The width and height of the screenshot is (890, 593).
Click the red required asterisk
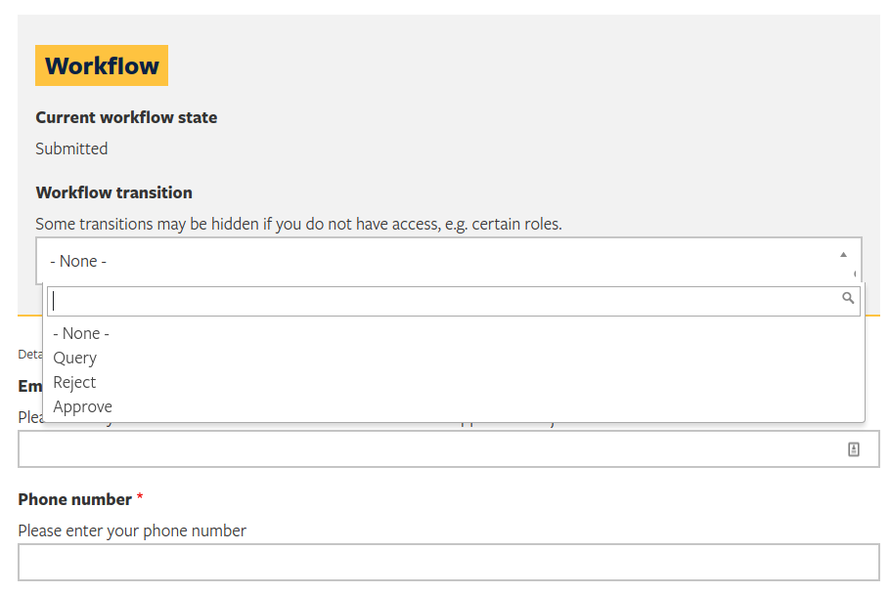point(140,498)
